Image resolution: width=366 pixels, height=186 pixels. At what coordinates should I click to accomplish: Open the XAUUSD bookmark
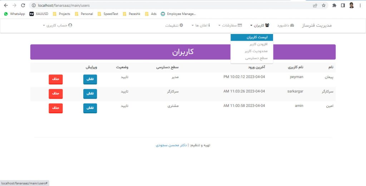(x=39, y=14)
